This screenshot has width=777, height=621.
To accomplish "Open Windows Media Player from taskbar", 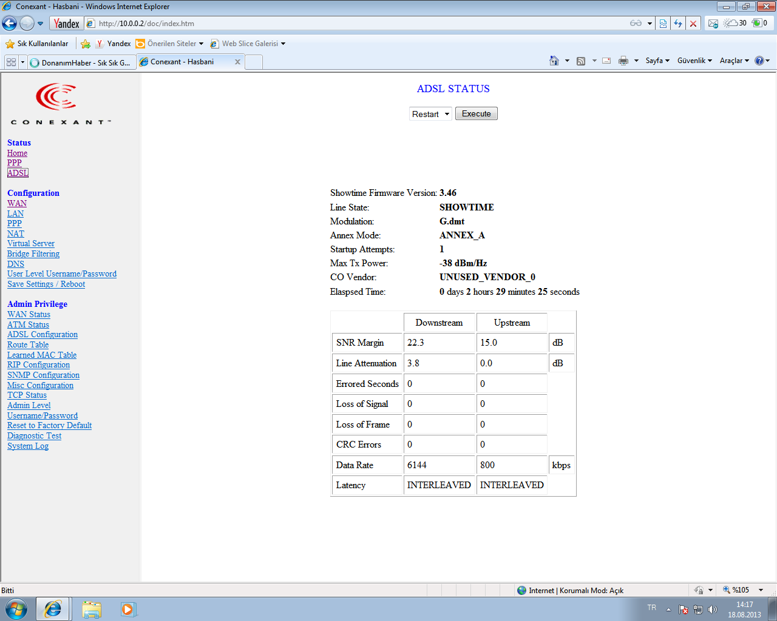I will [x=128, y=609].
